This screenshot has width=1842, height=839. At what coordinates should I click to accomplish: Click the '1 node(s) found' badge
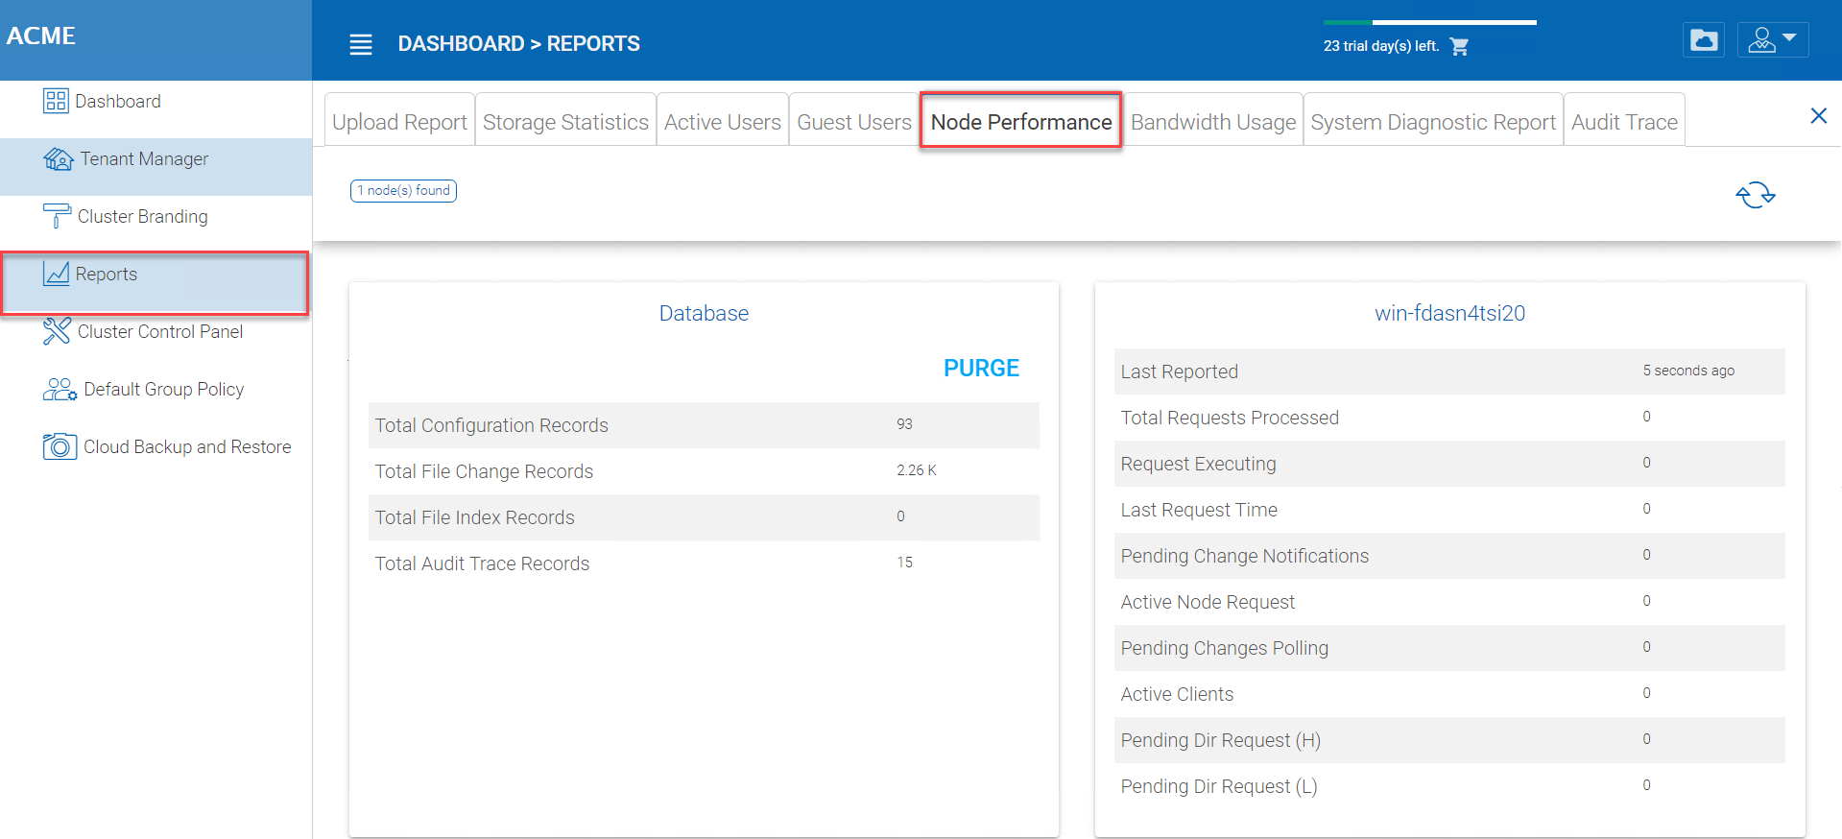pos(403,191)
